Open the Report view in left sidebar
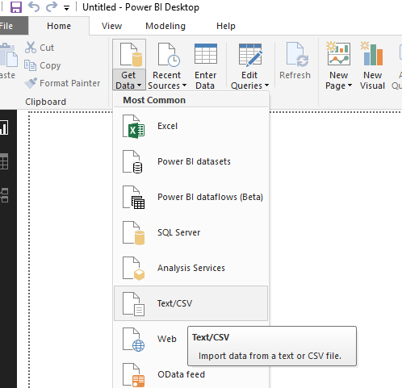The image size is (402, 388). click(4, 127)
